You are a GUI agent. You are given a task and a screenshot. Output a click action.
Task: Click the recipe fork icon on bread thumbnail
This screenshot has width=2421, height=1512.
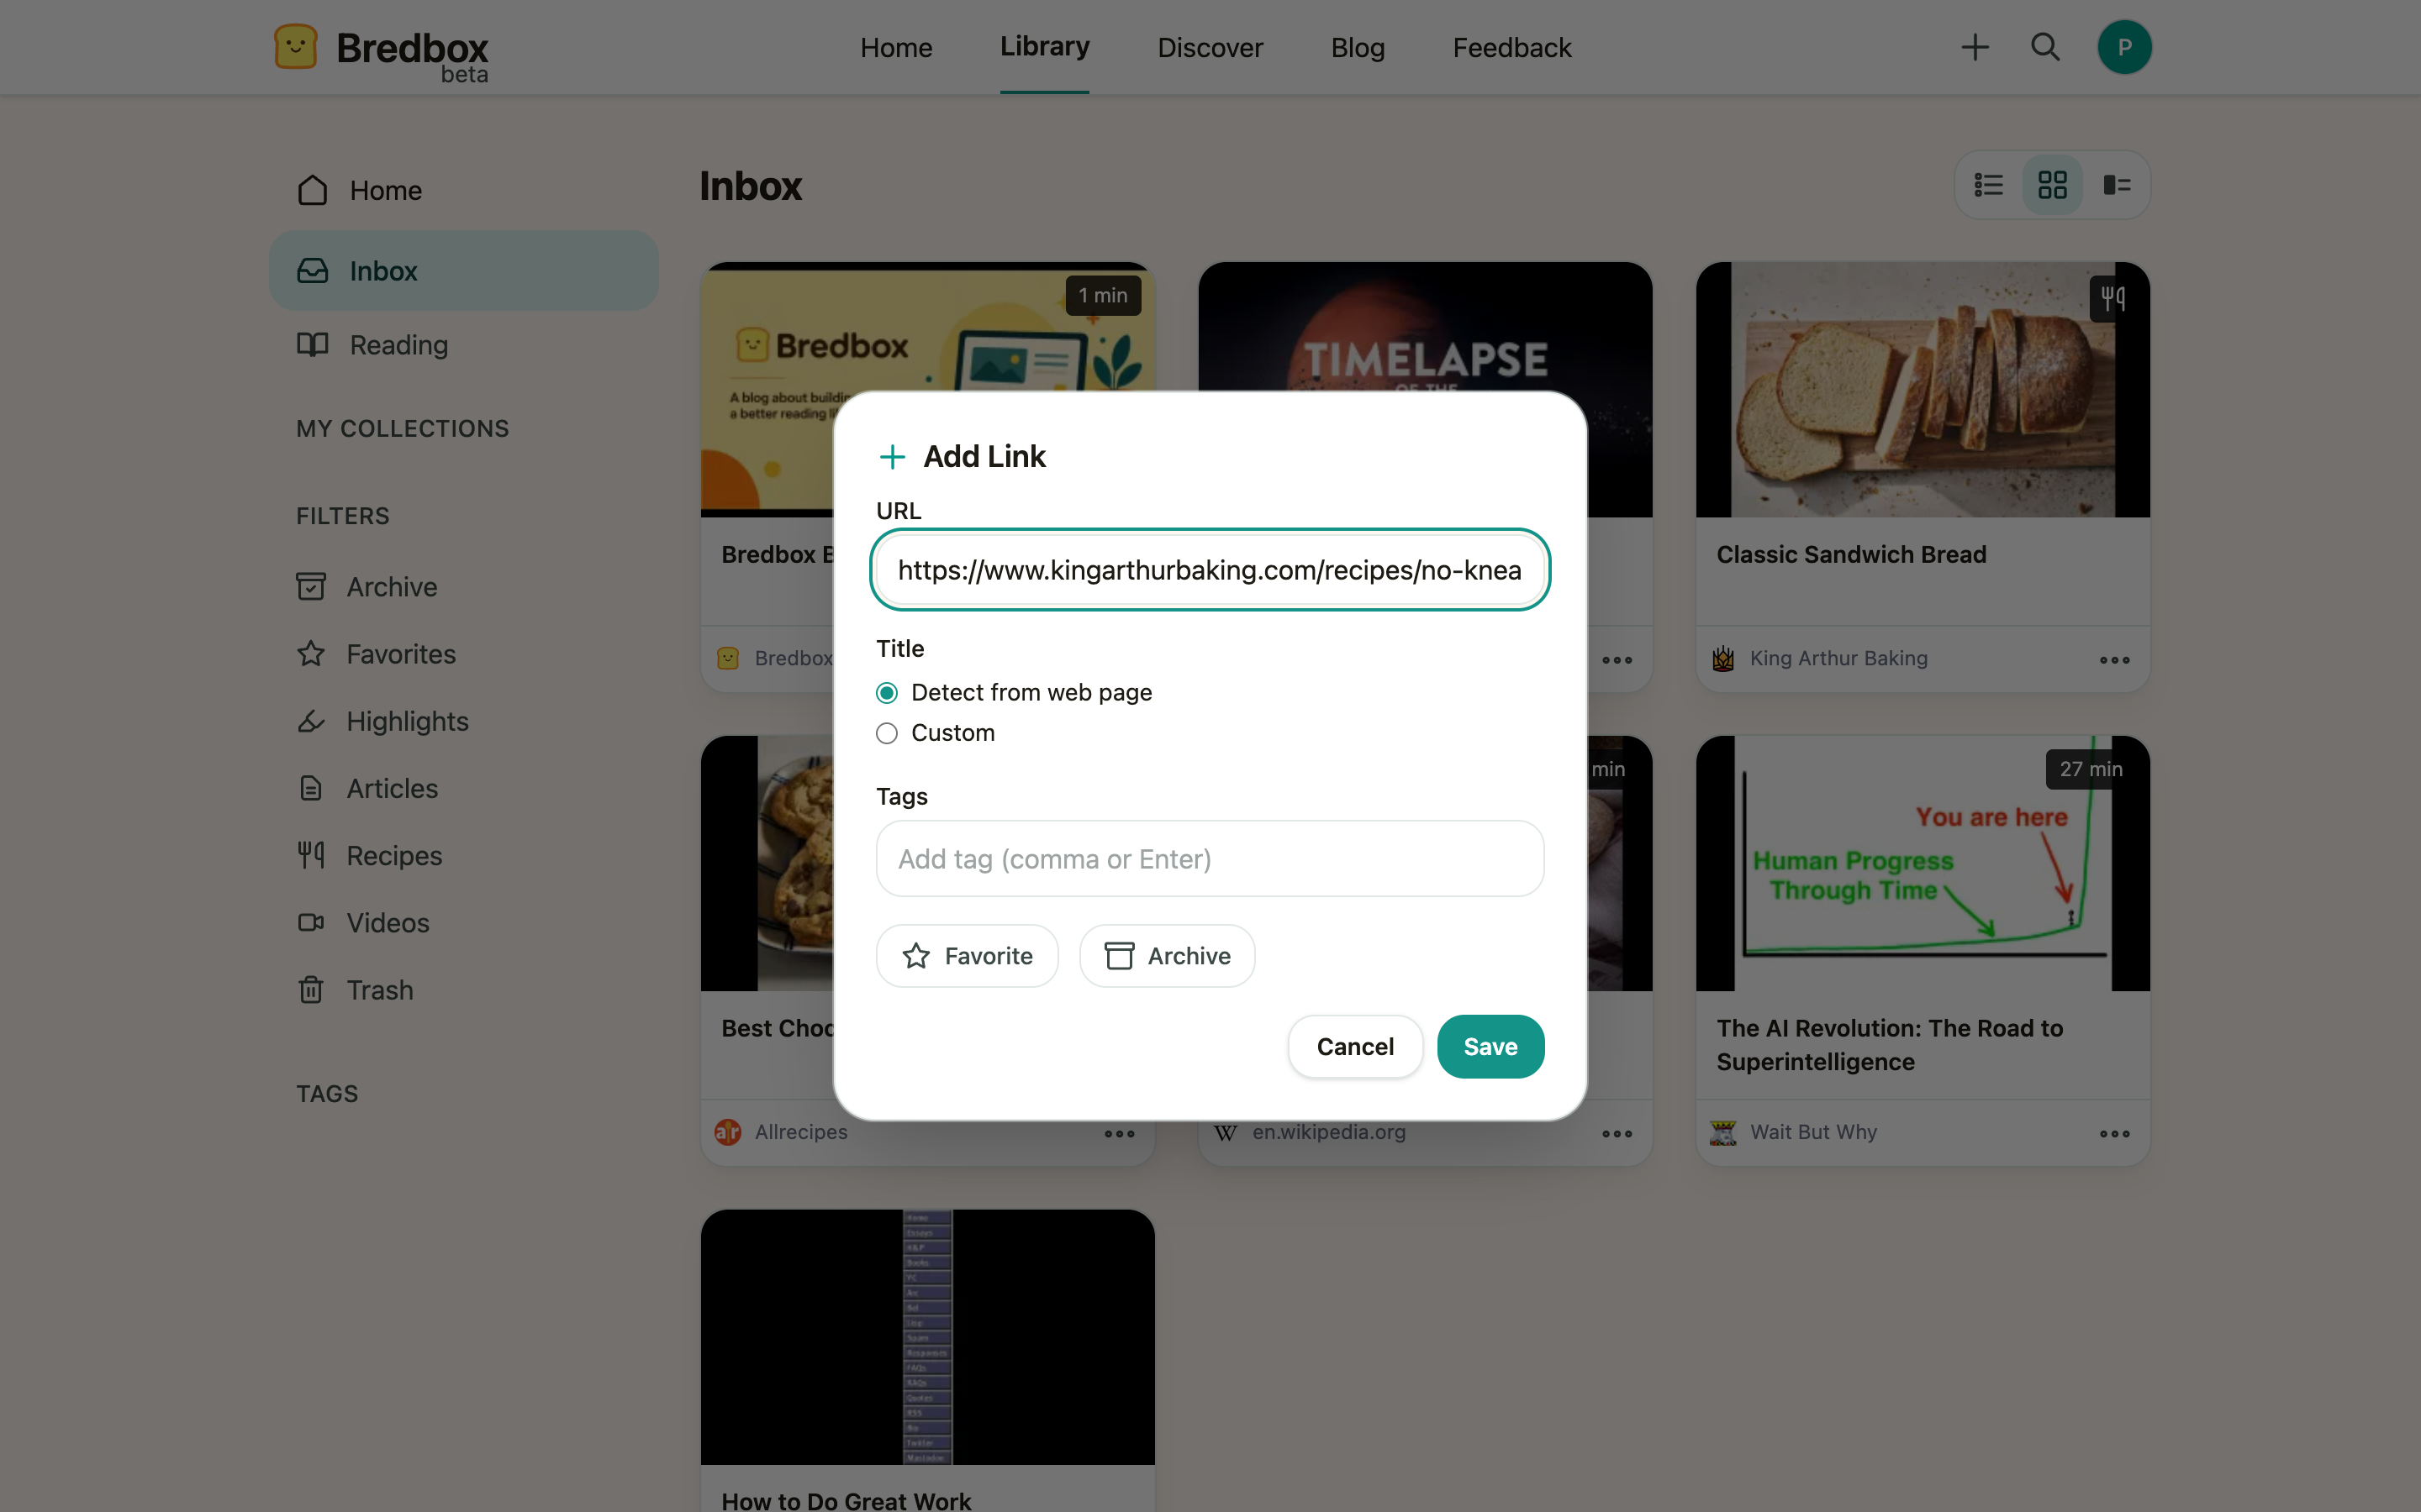(x=2112, y=297)
